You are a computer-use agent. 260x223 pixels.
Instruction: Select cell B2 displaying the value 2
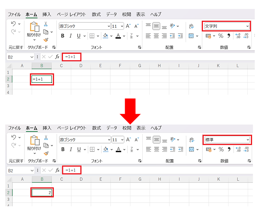[x=42, y=193]
